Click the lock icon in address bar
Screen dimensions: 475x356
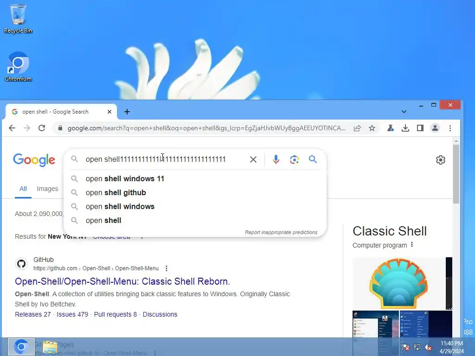click(x=60, y=128)
